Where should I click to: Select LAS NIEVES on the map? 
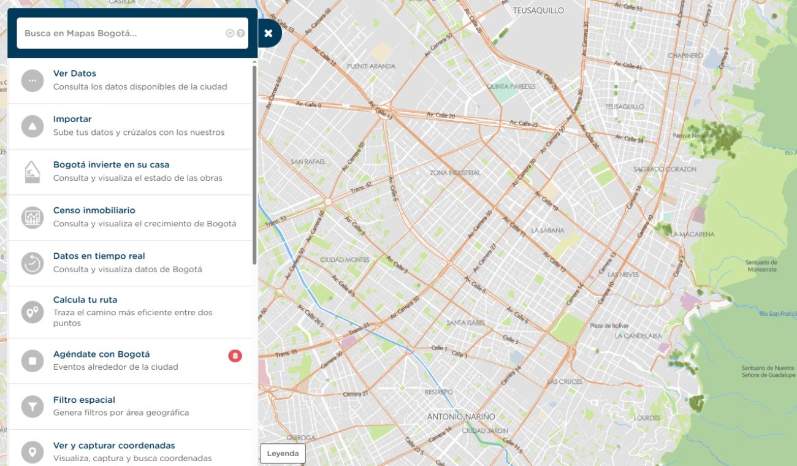click(623, 275)
